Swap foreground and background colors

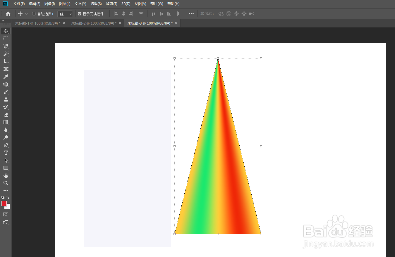pyautogui.click(x=8, y=198)
